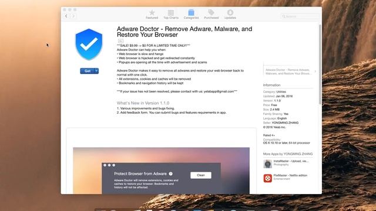Click Seller: YONGMING ZHANG text

(x=281, y=122)
